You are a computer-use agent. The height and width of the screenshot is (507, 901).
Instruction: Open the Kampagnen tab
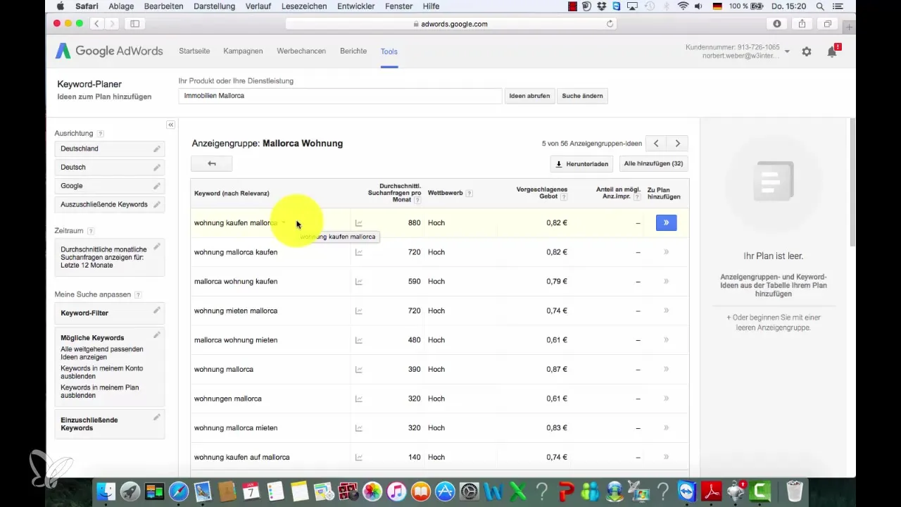243,51
